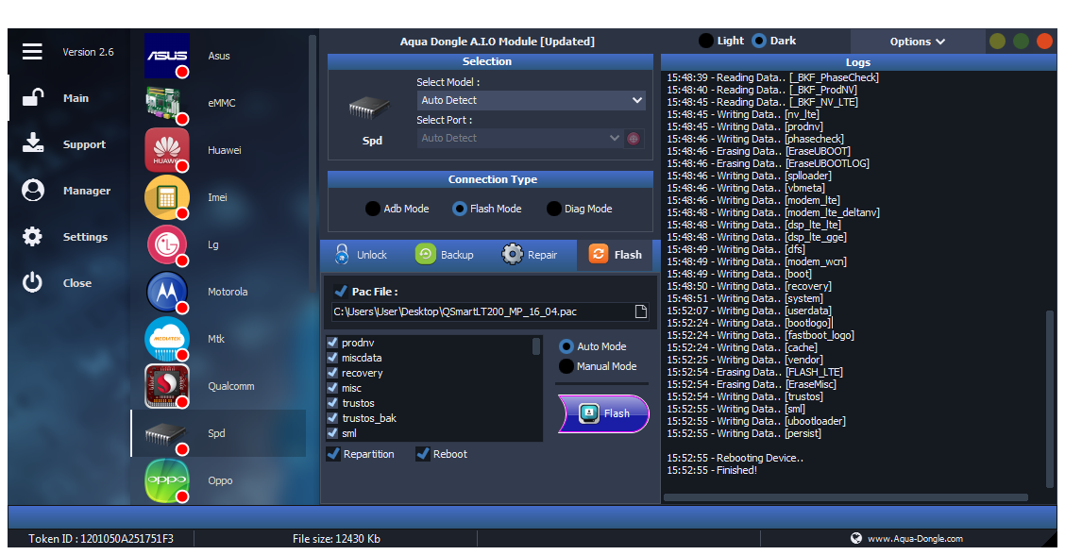Viewport: 1065px width, 555px height.
Task: Click the brand list scrollbar
Action: [x=312, y=163]
